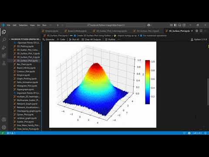
Task: Click Generate in notebook toolbar
Action: [48, 39]
